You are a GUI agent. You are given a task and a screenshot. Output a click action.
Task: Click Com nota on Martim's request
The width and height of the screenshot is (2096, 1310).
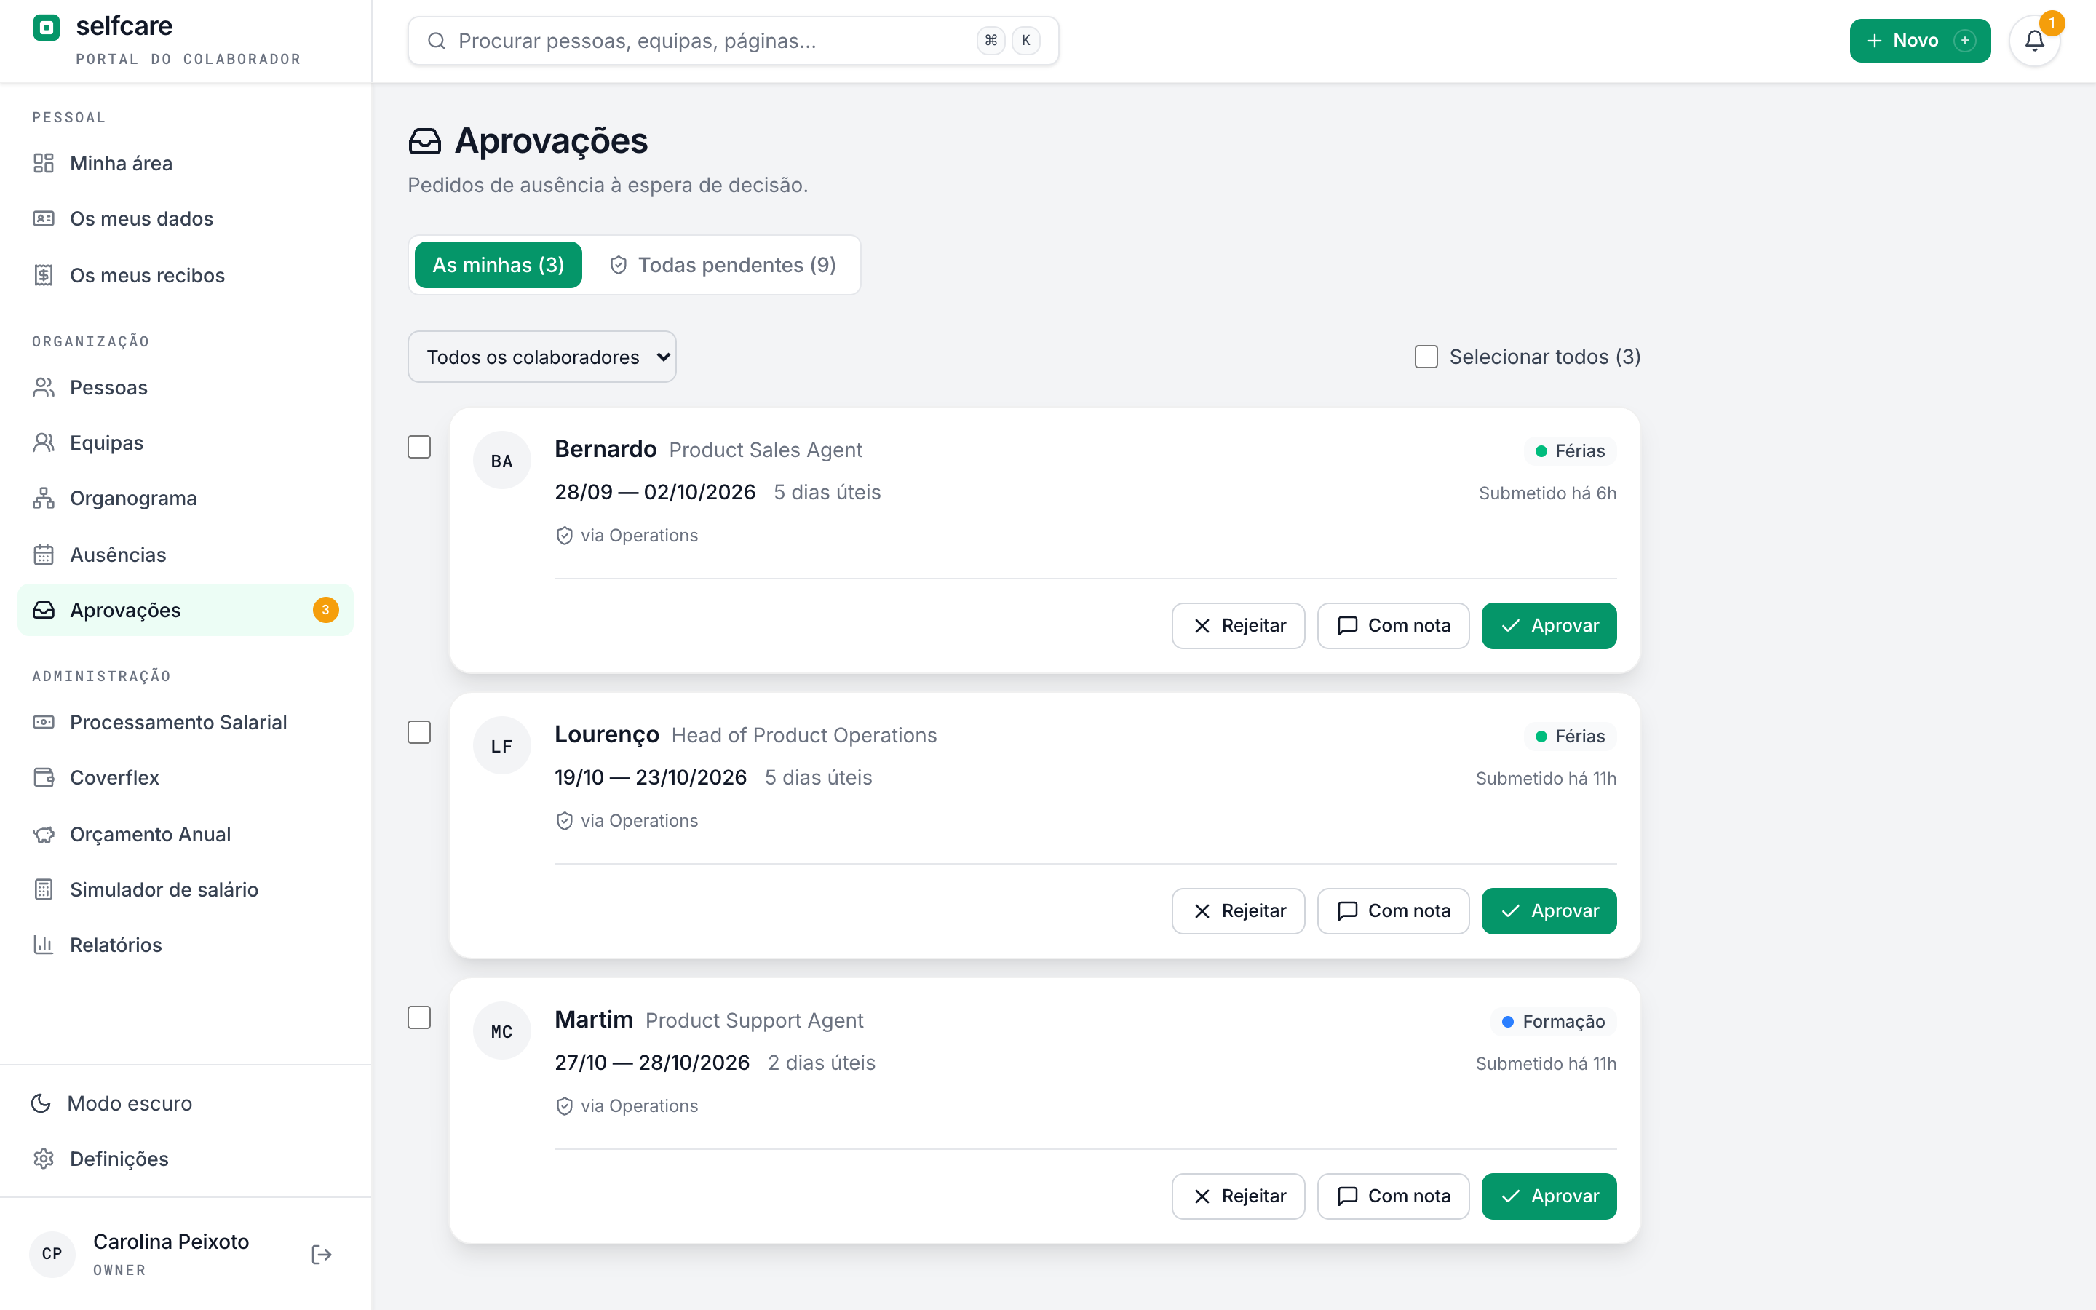pyautogui.click(x=1393, y=1196)
